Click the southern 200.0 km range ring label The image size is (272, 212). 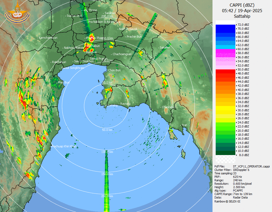(107, 196)
